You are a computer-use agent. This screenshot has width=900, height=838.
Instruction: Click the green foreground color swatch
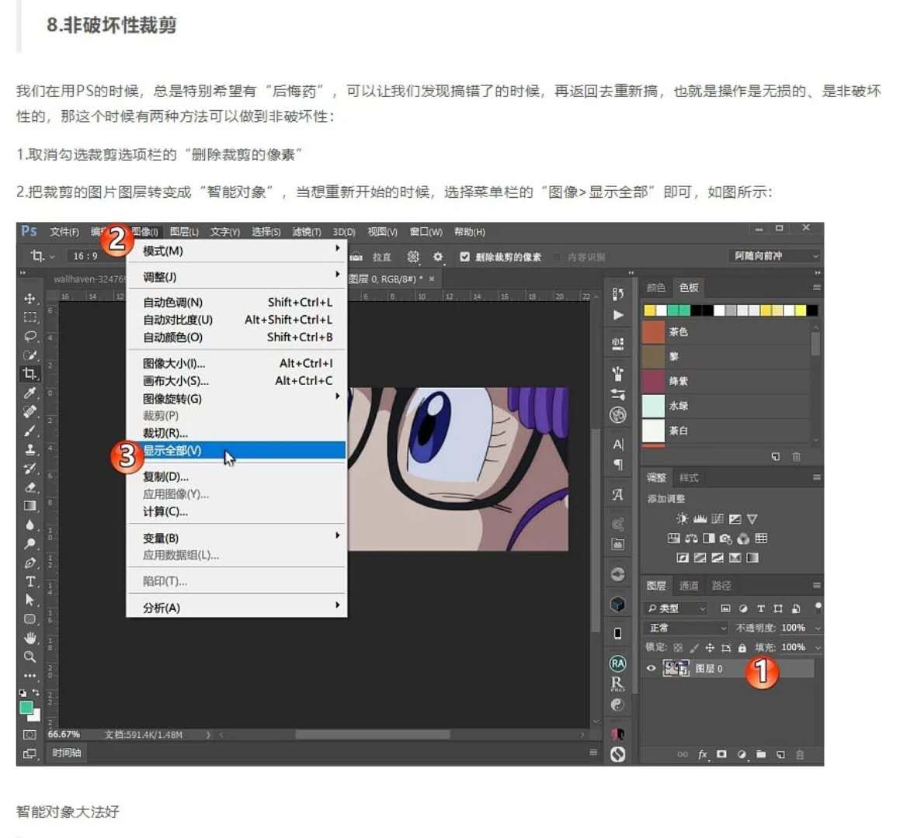26,707
